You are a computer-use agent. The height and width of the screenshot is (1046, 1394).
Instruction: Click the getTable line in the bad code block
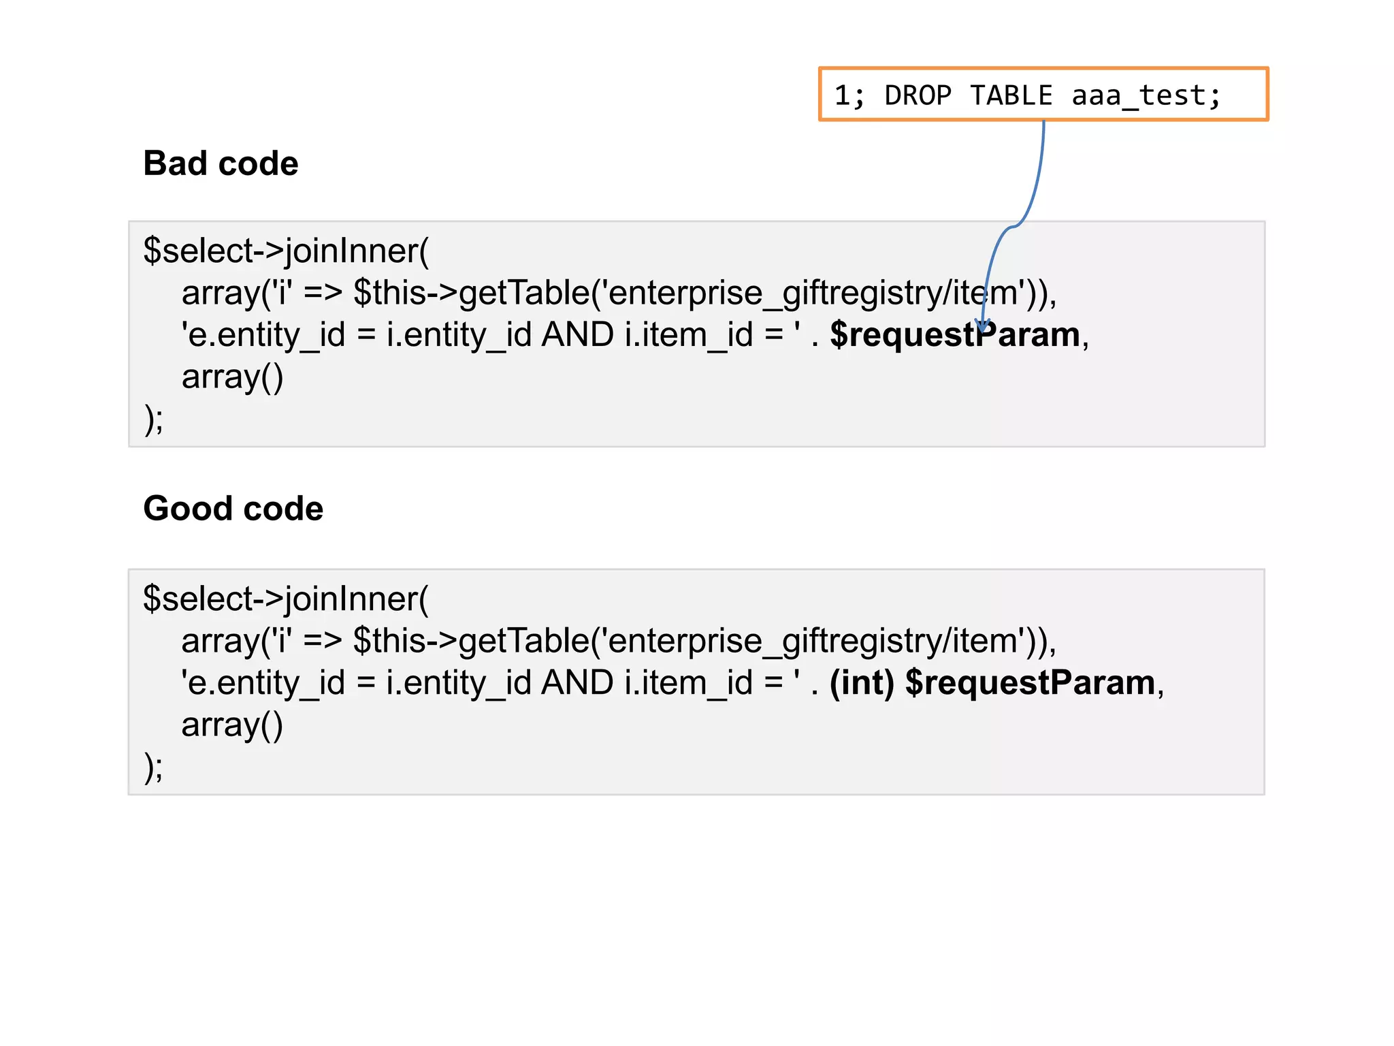click(x=619, y=293)
